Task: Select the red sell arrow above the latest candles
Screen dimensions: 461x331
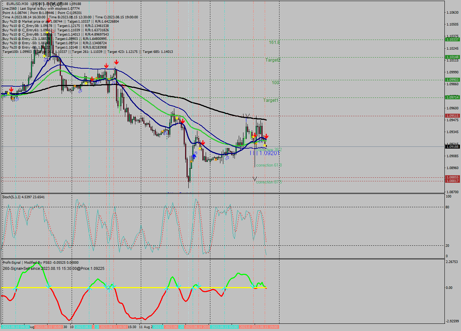Action: point(266,137)
